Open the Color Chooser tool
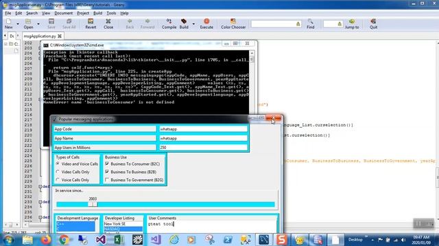The height and width of the screenshot is (246, 439). [x=233, y=23]
